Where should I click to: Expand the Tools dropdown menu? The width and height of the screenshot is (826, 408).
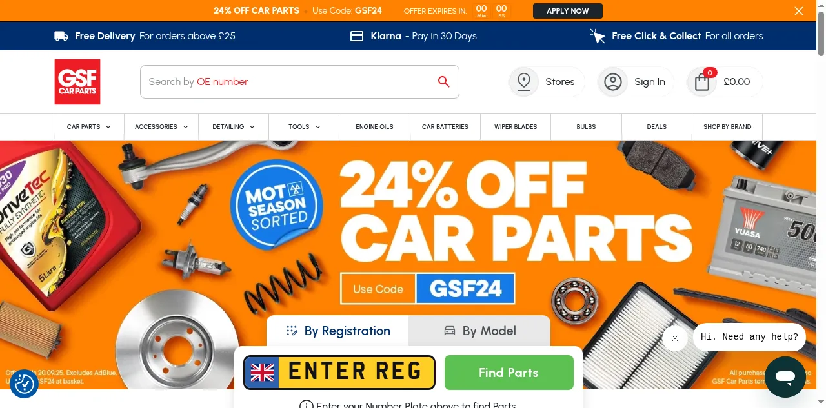pos(304,127)
